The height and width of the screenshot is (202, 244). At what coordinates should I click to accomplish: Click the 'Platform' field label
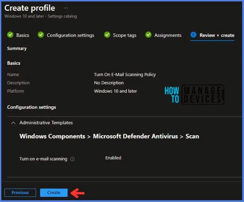point(15,91)
